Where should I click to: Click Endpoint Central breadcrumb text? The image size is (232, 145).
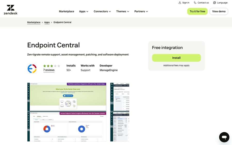(62, 22)
